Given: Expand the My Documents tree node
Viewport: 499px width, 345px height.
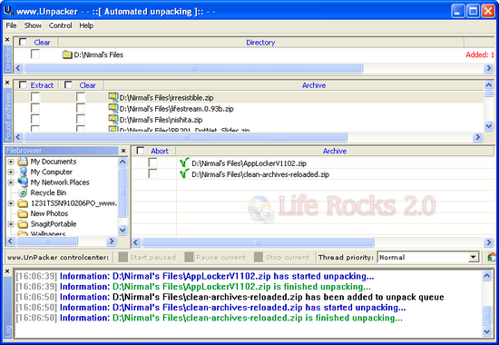Looking at the screenshot, I should (11, 162).
